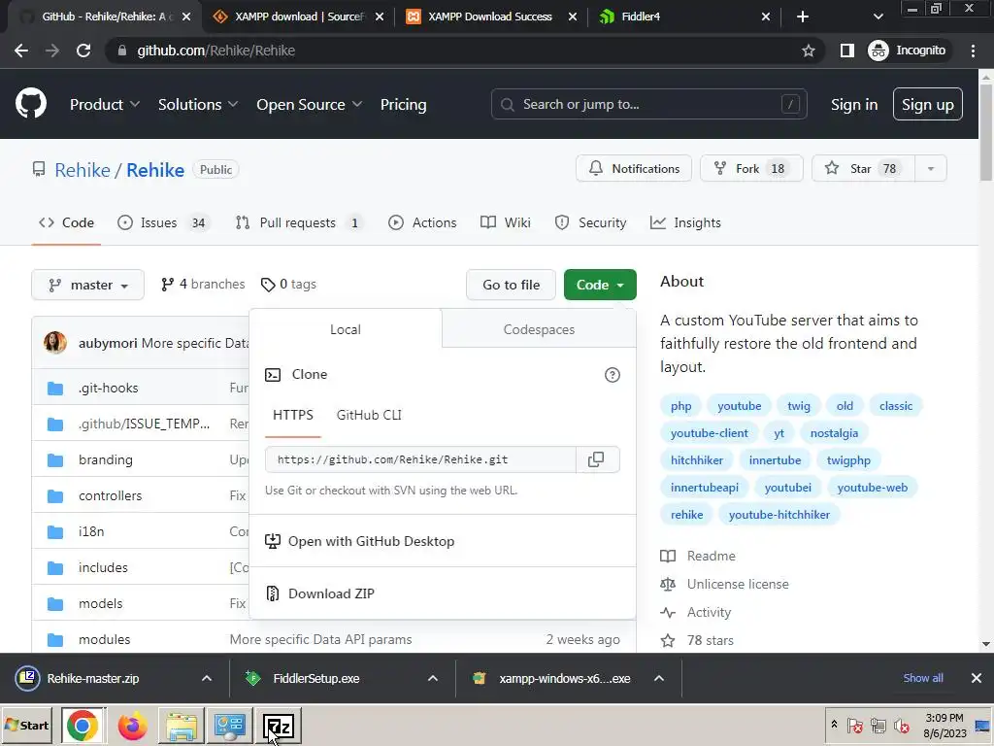Open the controllers folder

(110, 495)
